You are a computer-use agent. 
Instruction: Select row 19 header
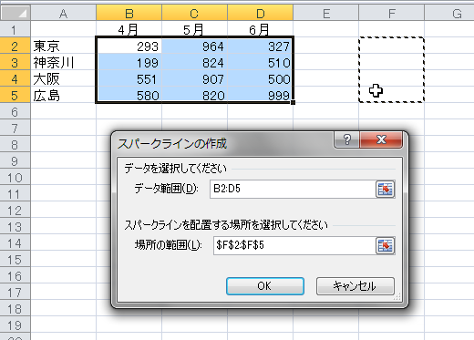pyautogui.click(x=15, y=325)
